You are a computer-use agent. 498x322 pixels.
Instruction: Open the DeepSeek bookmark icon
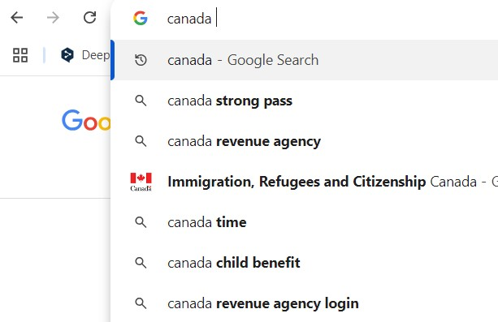pyautogui.click(x=67, y=55)
